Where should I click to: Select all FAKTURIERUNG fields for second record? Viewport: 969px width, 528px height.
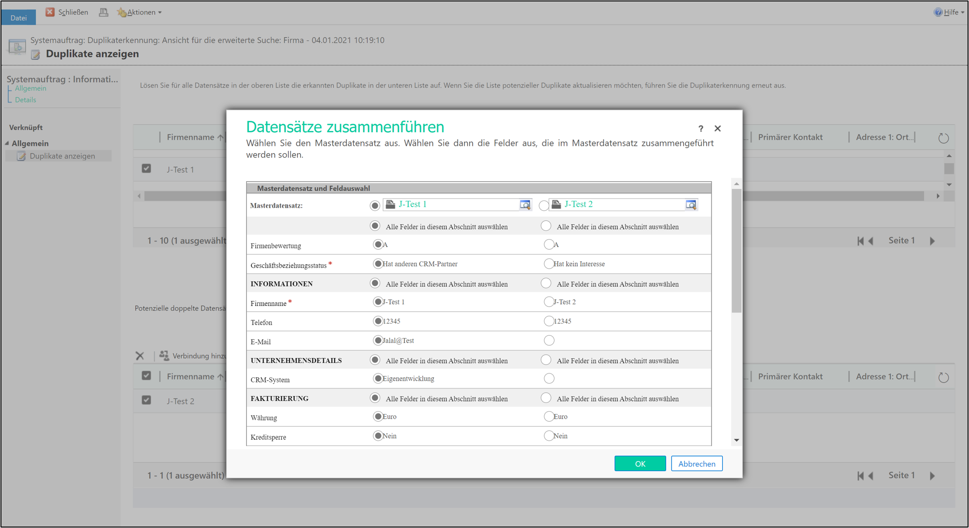tap(546, 398)
